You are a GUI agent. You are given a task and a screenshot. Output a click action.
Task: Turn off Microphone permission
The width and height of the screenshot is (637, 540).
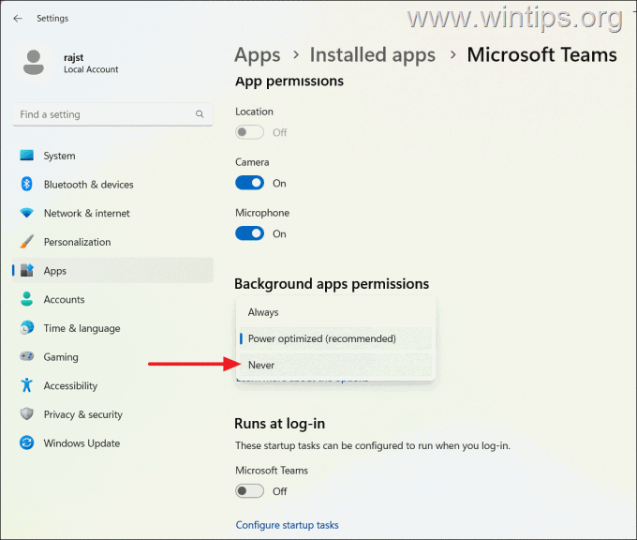249,233
